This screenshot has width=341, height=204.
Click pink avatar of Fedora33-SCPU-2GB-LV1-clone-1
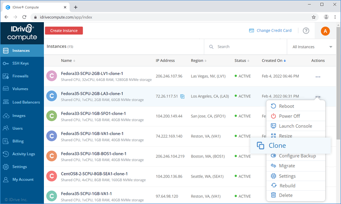click(52, 76)
